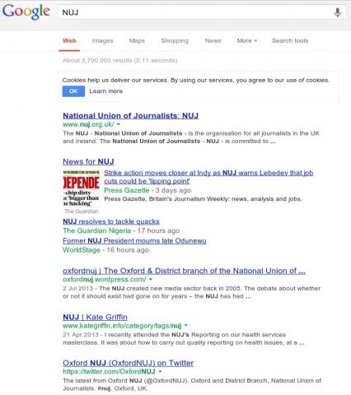Switch to the Images tab
The width and height of the screenshot is (351, 395).
(x=102, y=40)
